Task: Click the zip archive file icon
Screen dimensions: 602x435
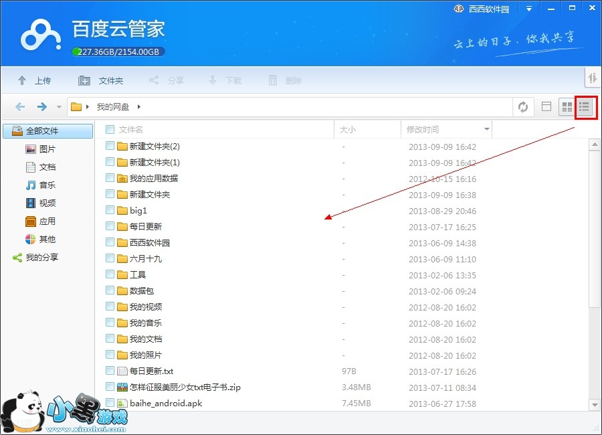Action: (x=122, y=387)
